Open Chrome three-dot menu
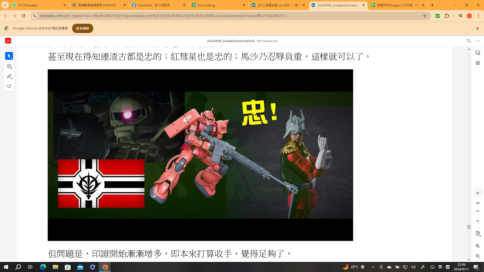 [x=478, y=16]
